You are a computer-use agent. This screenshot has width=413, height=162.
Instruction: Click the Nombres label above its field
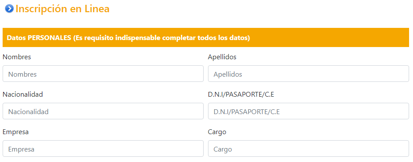tap(17, 57)
